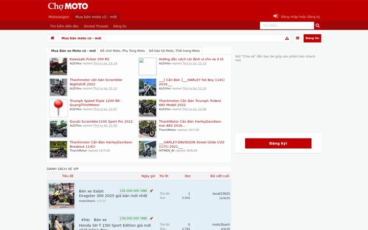Sort by Trả lời column header
Screen dimensions: 368x230
pos(164,176)
